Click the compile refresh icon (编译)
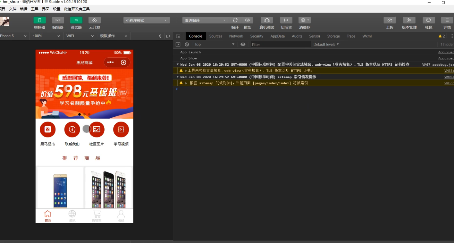Screen dimensions: 454x243 point(235,20)
